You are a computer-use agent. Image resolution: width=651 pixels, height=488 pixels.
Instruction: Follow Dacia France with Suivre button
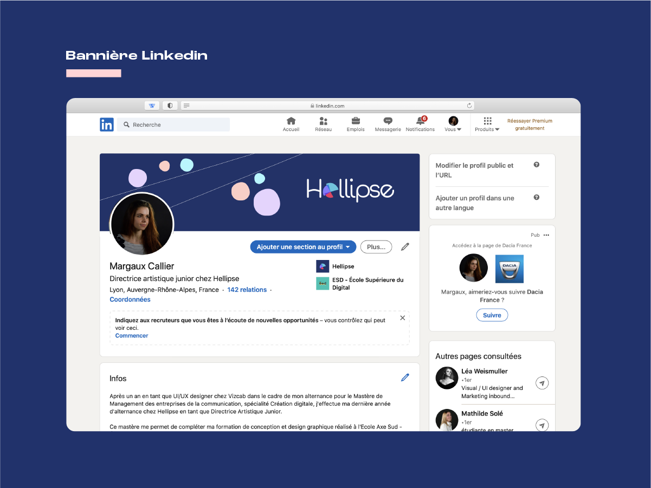coord(492,315)
